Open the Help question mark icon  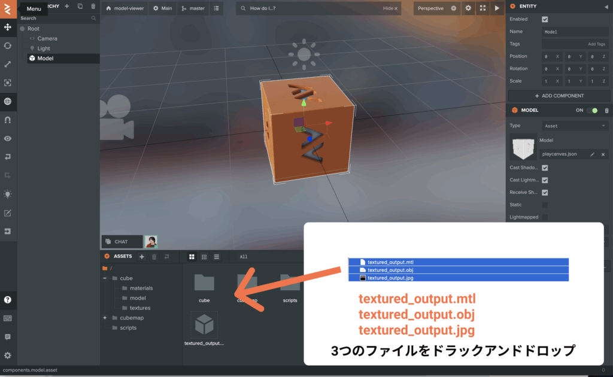pyautogui.click(x=7, y=300)
